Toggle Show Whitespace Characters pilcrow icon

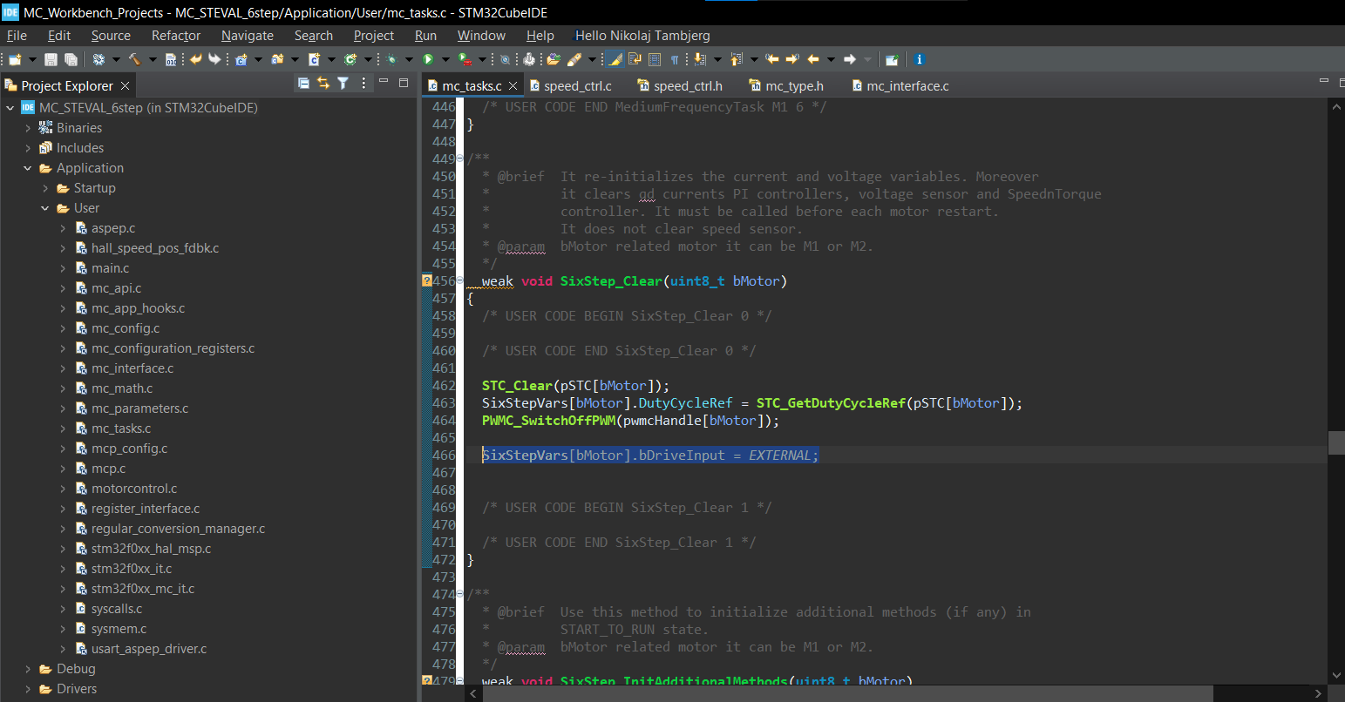point(675,59)
